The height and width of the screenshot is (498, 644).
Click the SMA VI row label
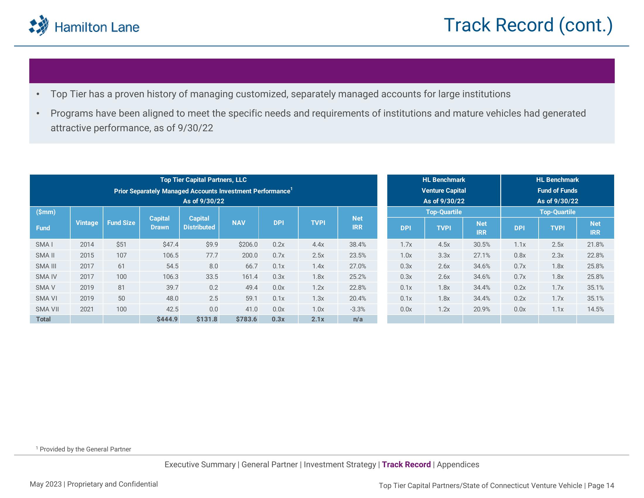46,298
